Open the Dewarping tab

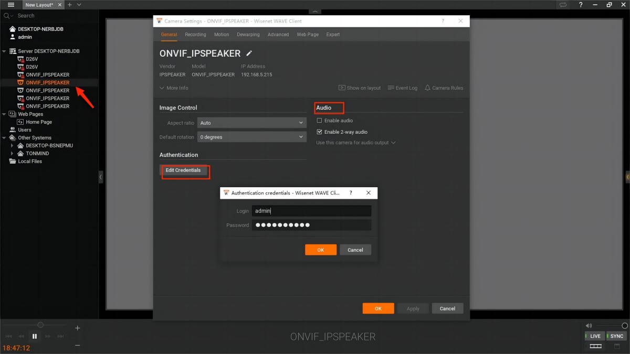pyautogui.click(x=248, y=35)
